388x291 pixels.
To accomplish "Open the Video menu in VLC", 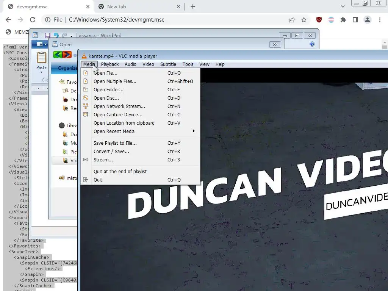I will [x=148, y=64].
